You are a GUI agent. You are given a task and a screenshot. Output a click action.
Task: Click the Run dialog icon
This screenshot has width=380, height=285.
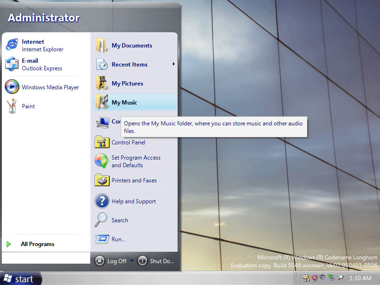pyautogui.click(x=102, y=239)
